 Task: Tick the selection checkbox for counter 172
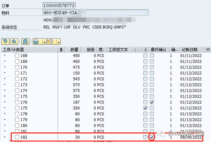(x=17, y=79)
